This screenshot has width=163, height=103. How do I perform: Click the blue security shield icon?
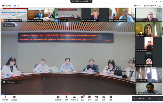click(15, 6)
